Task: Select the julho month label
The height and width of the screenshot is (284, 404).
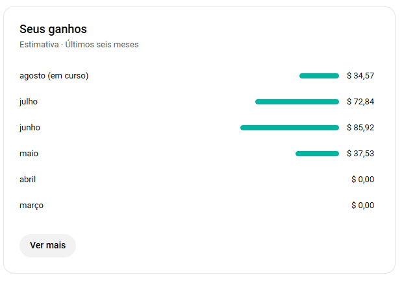Action: [29, 102]
